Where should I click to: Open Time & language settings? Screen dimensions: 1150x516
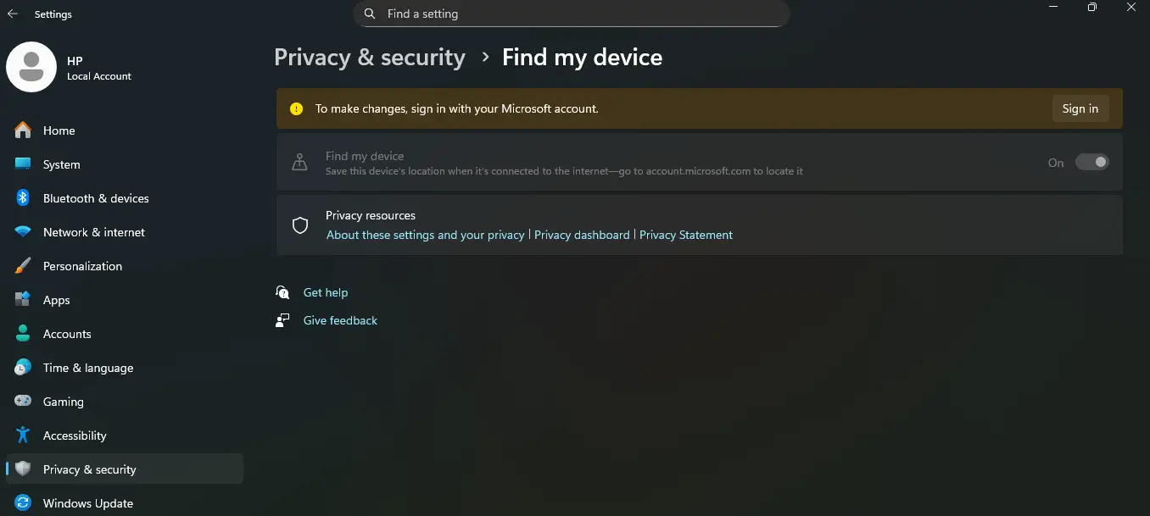pyautogui.click(x=88, y=368)
